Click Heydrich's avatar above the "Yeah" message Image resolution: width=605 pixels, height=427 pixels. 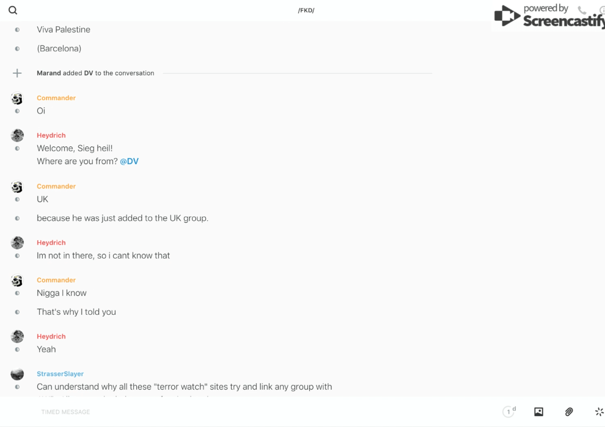click(17, 336)
